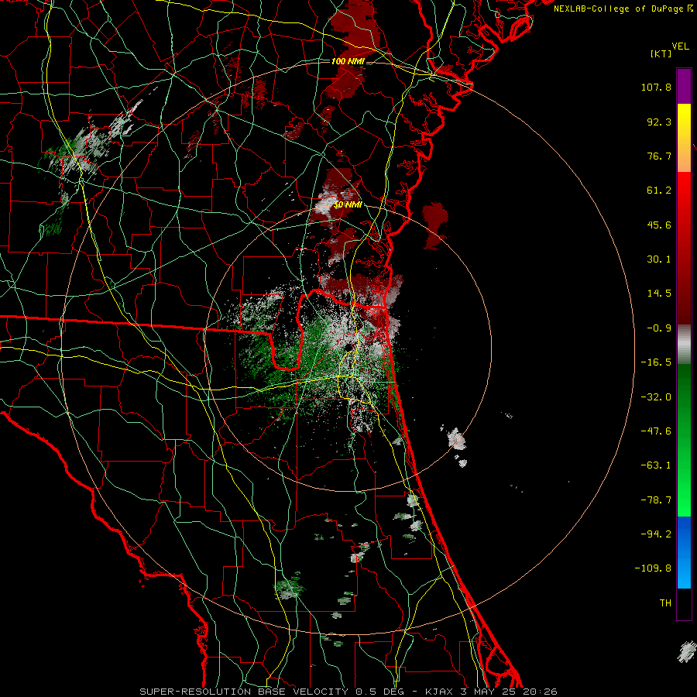Select the -47.6 legend value
The width and height of the screenshot is (697, 697).
(x=656, y=431)
